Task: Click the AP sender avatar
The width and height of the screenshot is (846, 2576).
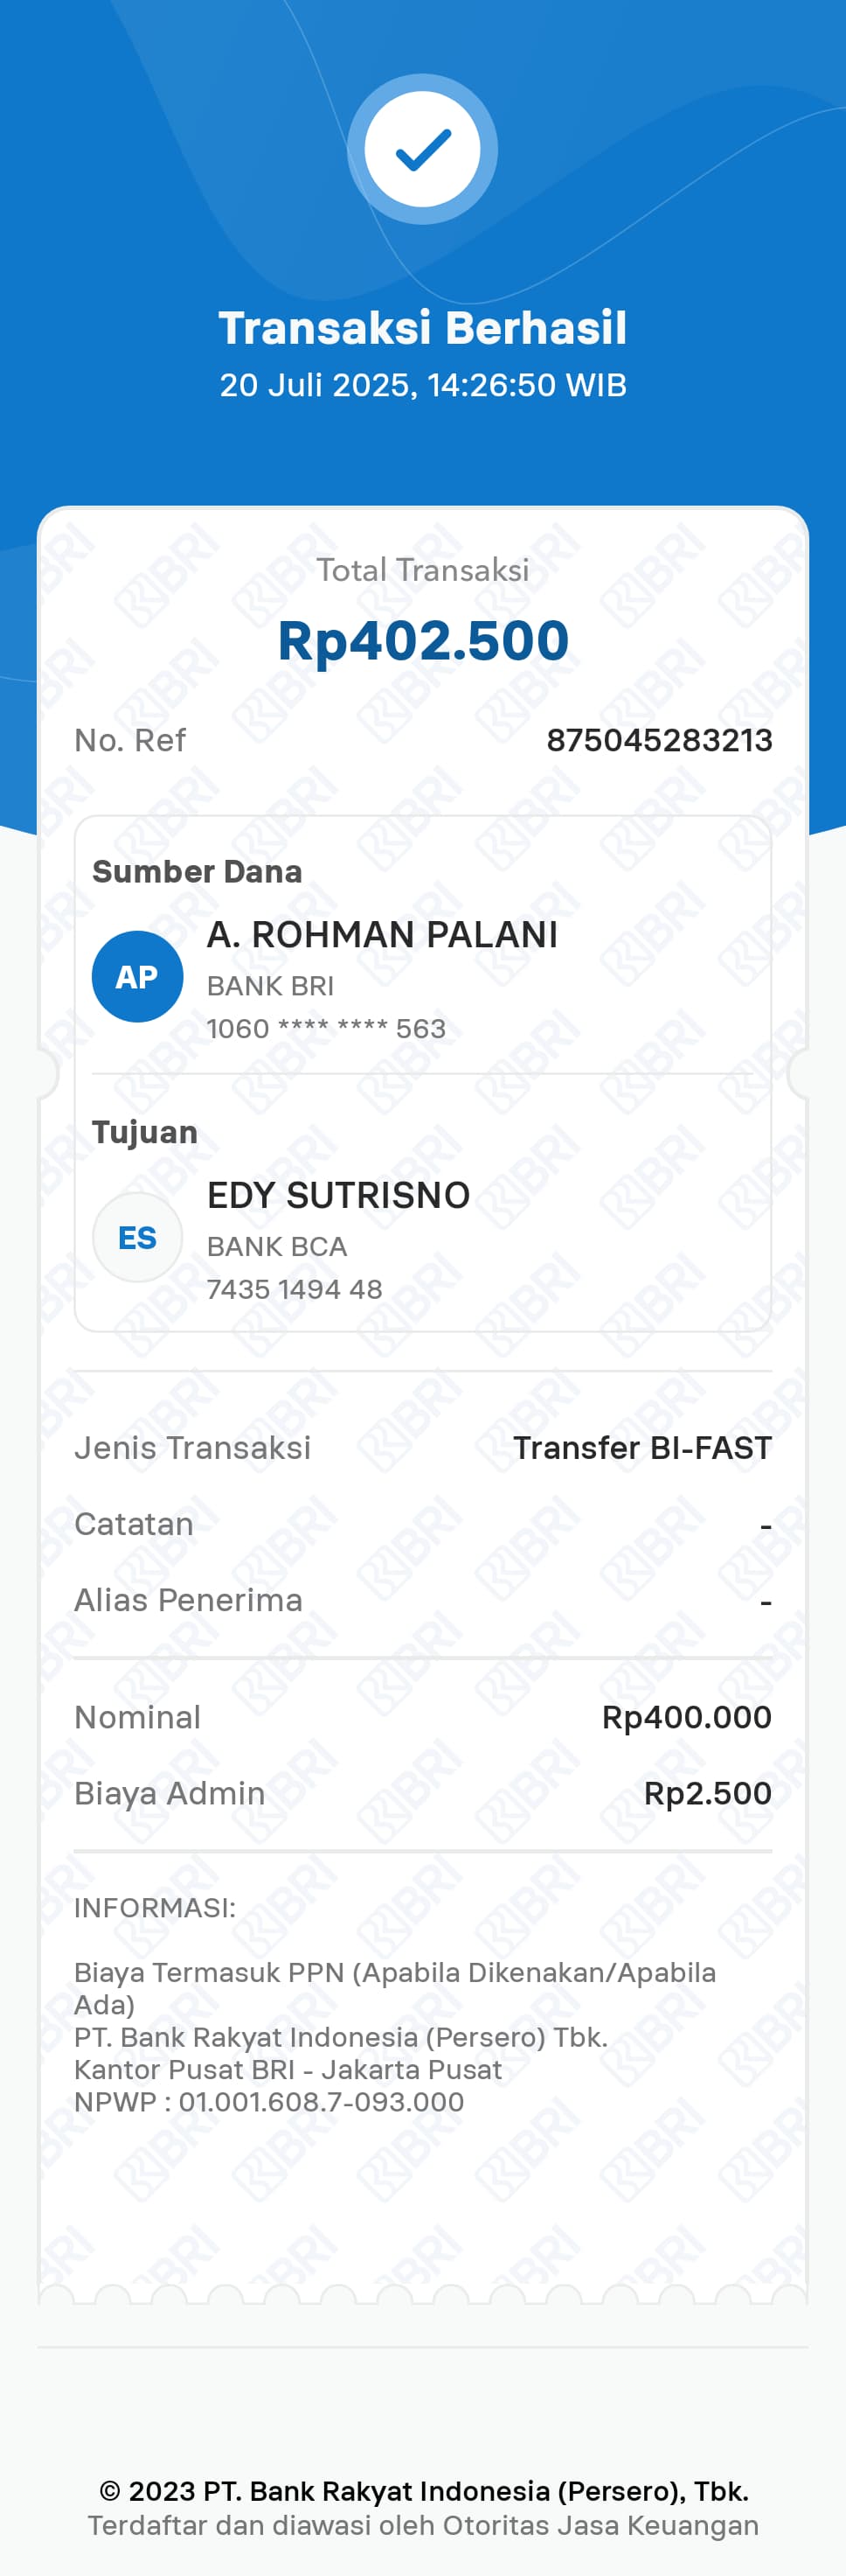Action: pos(138,976)
